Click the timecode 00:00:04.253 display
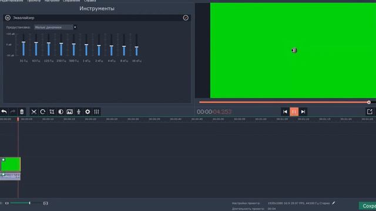The height and width of the screenshot is (211, 376). click(x=214, y=112)
